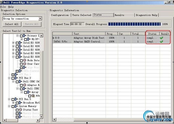
Task: Click green checkmark for Adaptec RAID Control row
Action: click(x=161, y=42)
